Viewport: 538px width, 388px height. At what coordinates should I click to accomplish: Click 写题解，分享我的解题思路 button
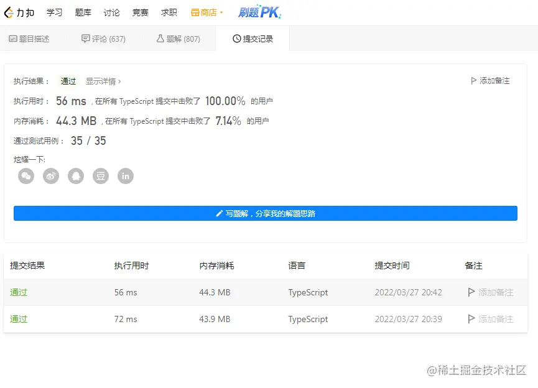tap(266, 213)
